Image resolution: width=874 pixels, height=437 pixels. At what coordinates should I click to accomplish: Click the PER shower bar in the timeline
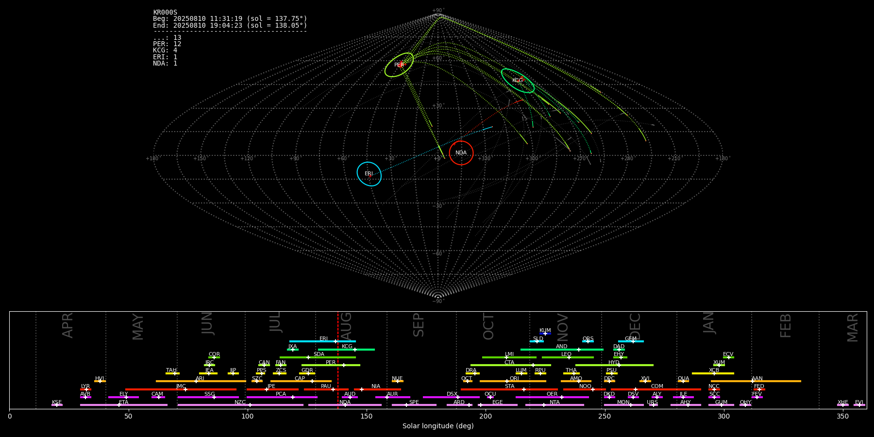point(331,365)
